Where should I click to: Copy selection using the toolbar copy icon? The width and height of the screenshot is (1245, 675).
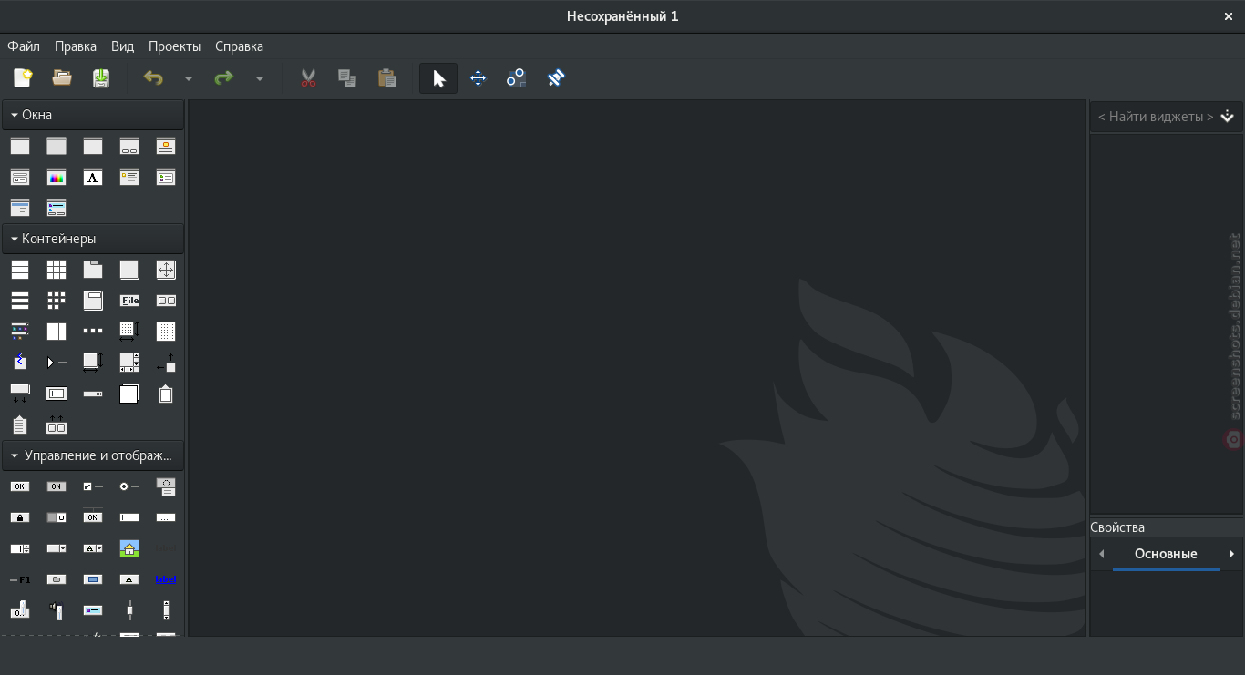(x=347, y=78)
